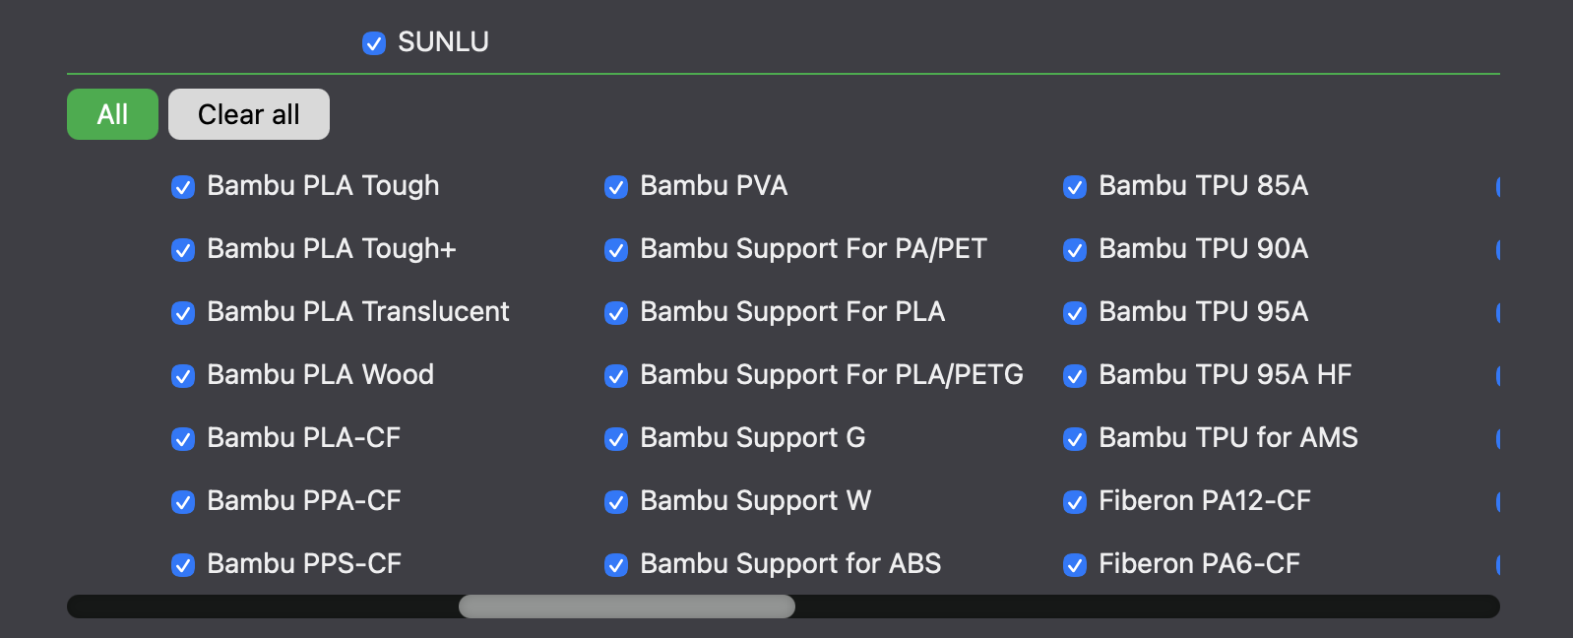Disable Bambu PPA-CF filament
The height and width of the screenshot is (638, 1573).
[x=183, y=502]
